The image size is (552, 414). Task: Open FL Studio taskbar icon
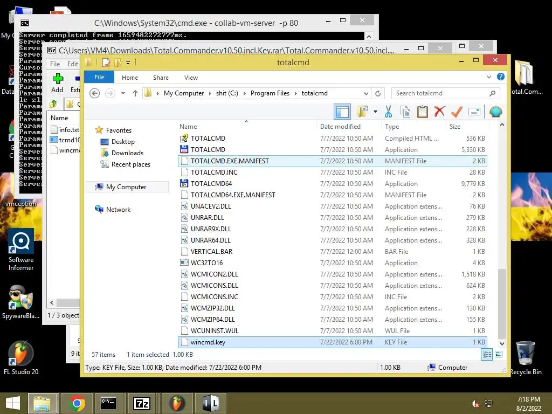coord(177,403)
